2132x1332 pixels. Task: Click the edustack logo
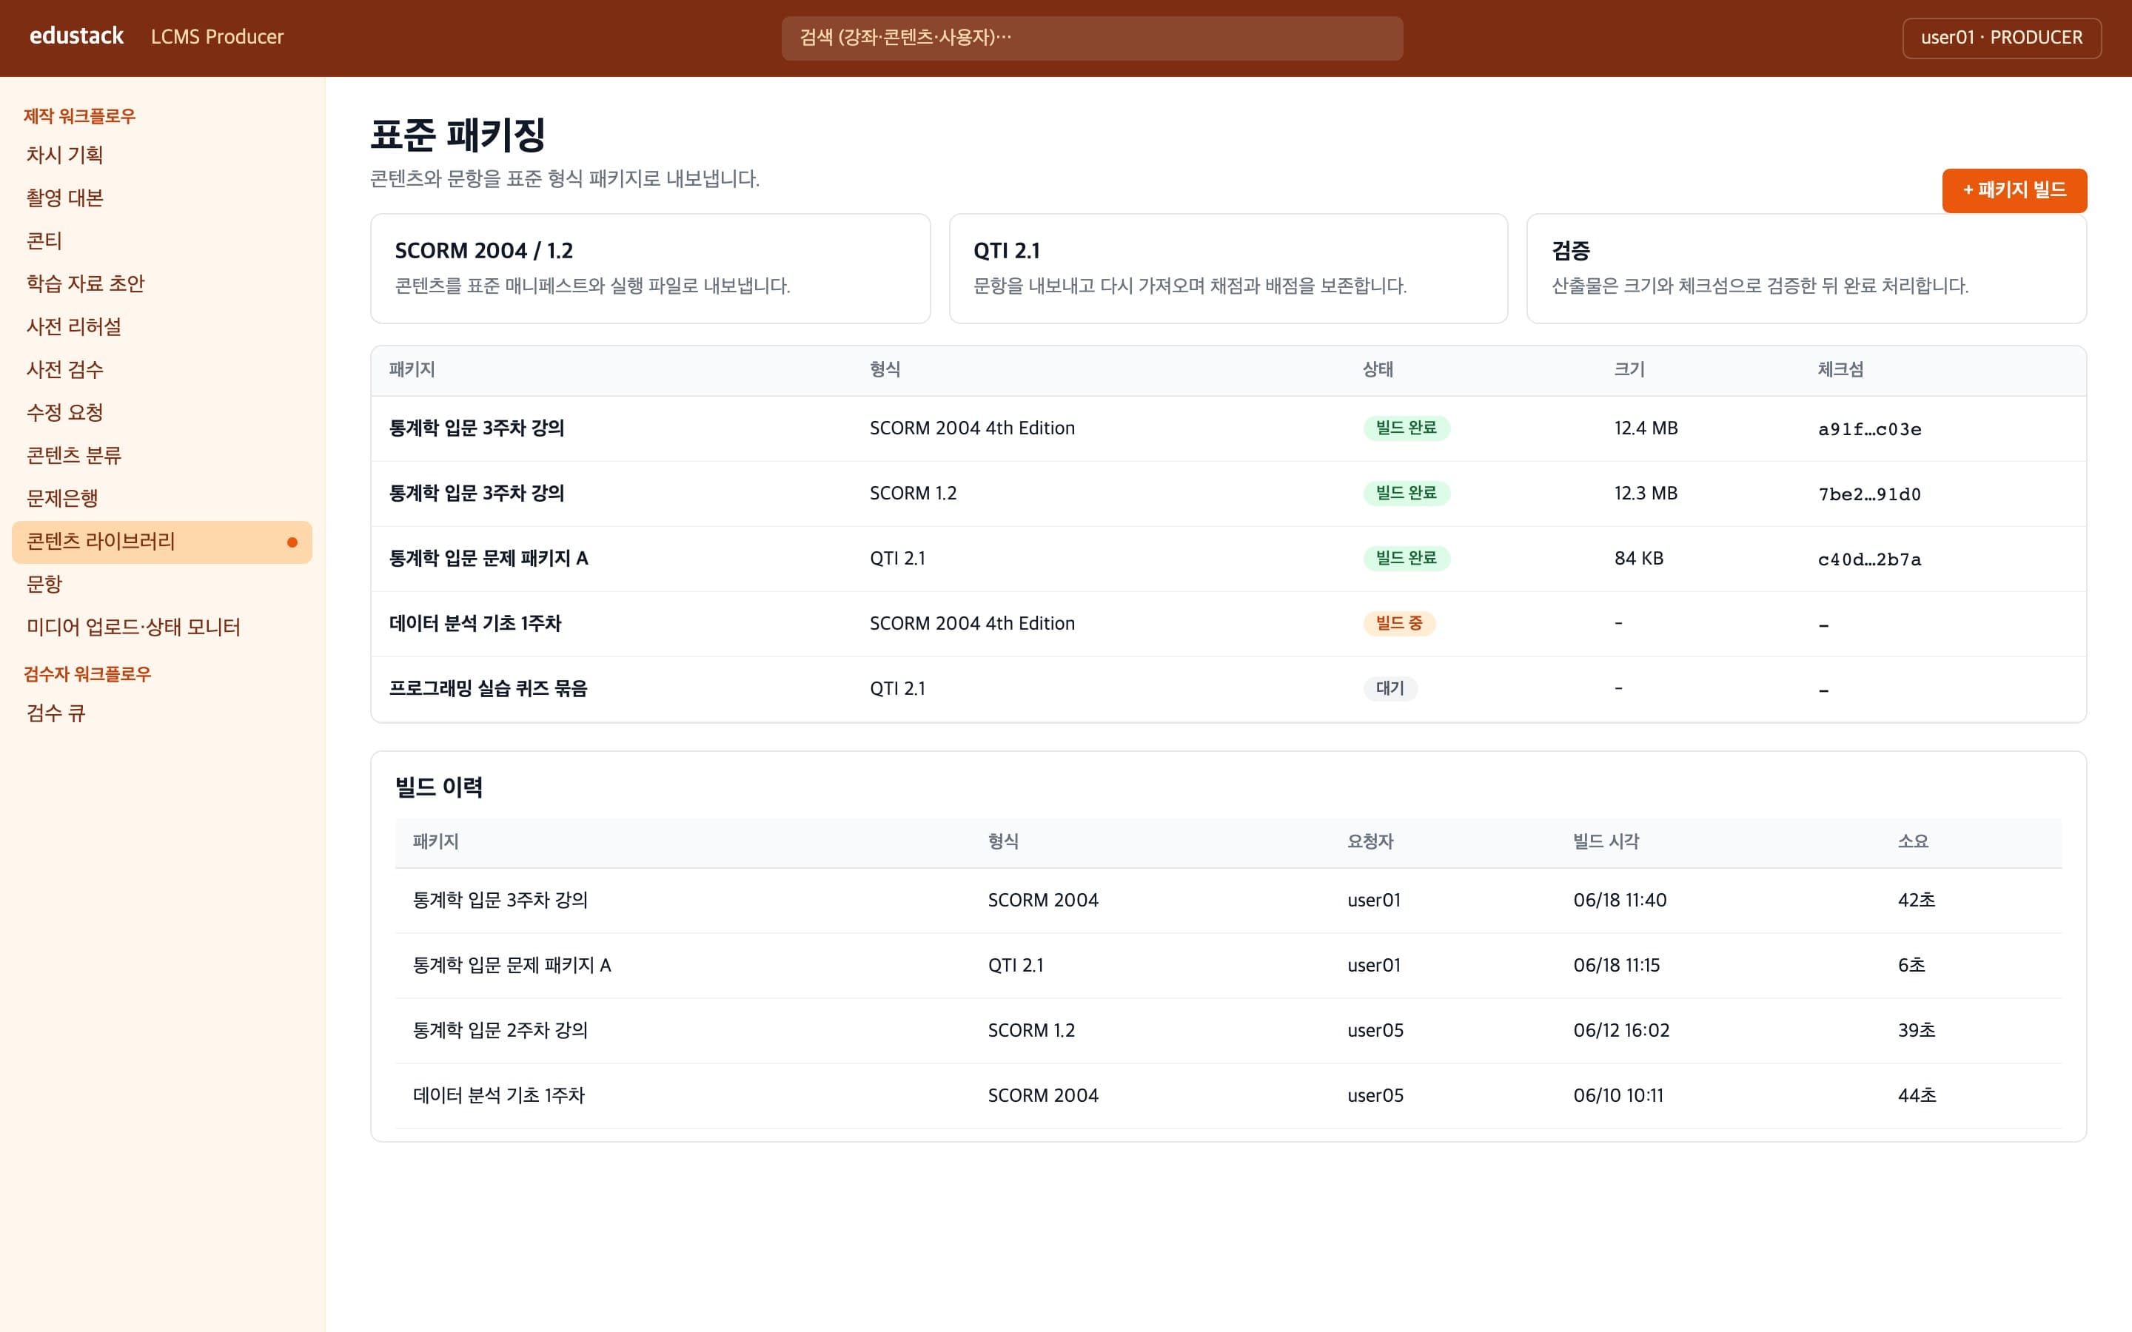coord(77,36)
